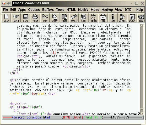The width and height of the screenshot is (146, 125).
Task: Undo last change with the Undo icon
Action: click(74, 18)
